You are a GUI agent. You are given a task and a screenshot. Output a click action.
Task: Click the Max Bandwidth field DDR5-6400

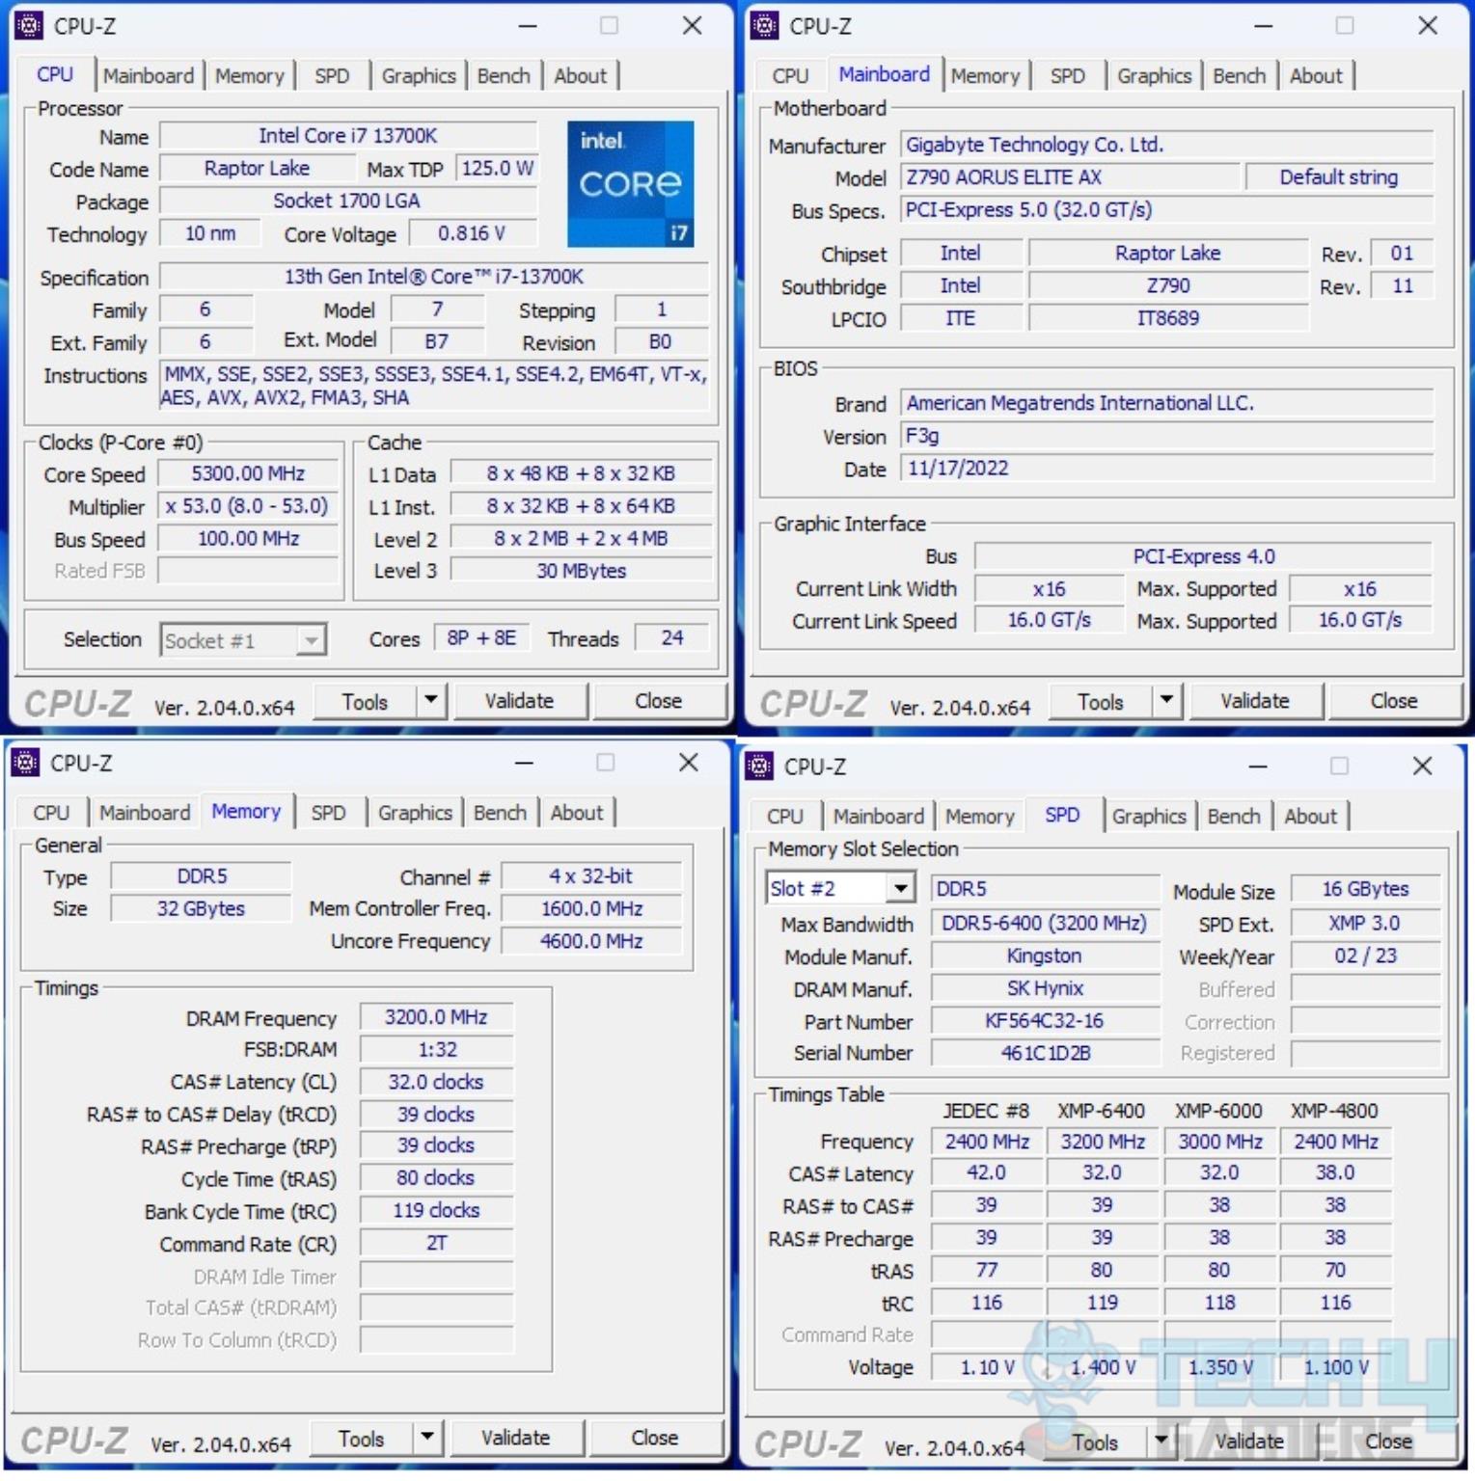click(x=1045, y=924)
